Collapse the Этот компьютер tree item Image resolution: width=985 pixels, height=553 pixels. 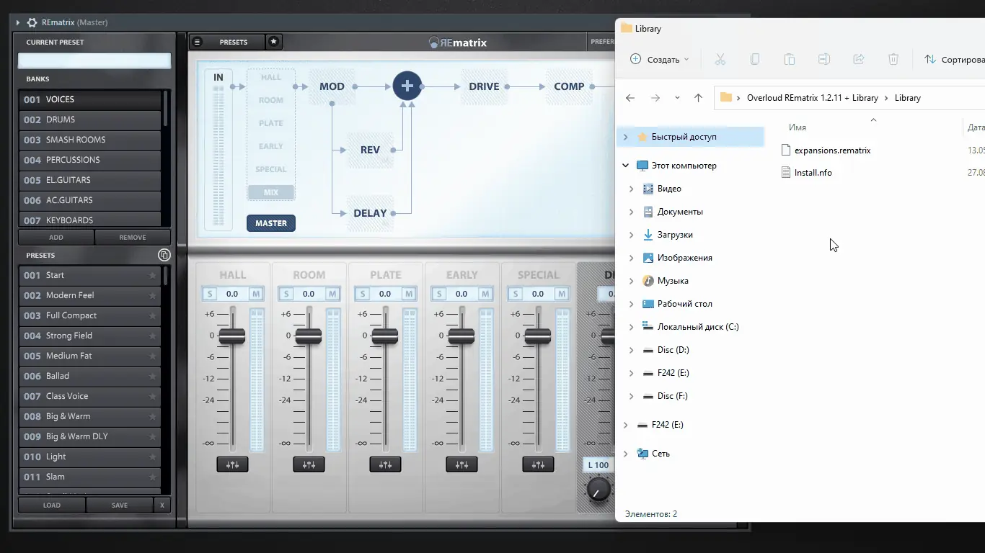625,165
